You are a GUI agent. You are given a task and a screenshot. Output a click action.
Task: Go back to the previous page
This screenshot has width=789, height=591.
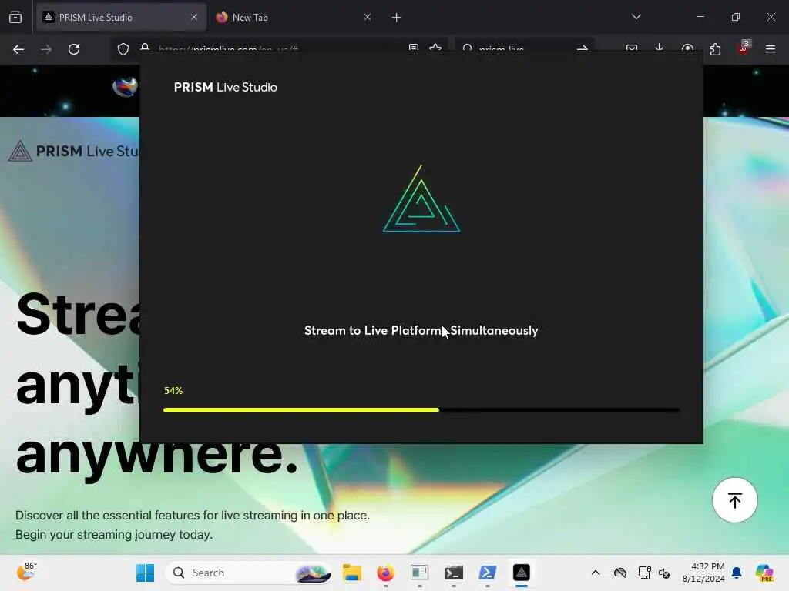click(x=18, y=49)
